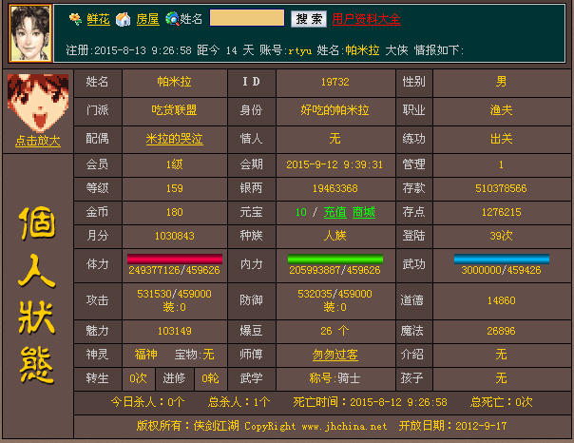Select the silver amount 19463368
The width and height of the screenshot is (574, 443).
tap(335, 188)
